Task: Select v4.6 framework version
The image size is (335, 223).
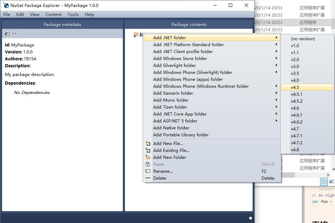Action: click(x=307, y=108)
